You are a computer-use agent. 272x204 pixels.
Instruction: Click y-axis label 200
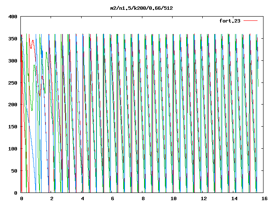13,105
